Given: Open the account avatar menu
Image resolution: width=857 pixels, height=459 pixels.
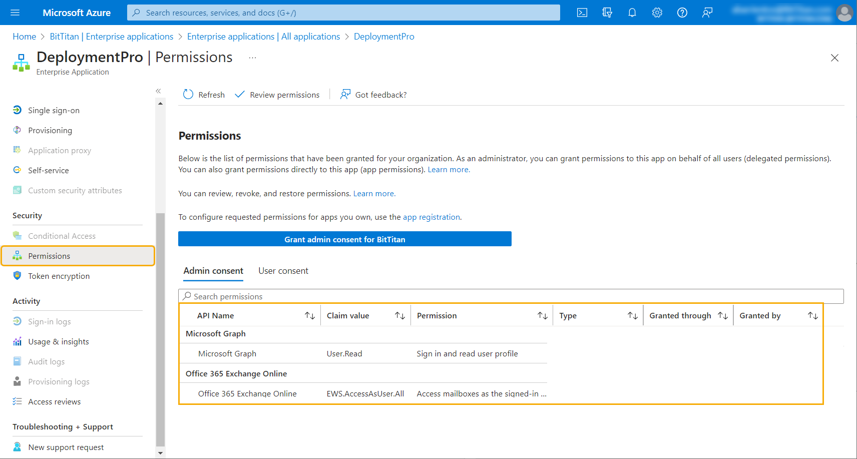Looking at the screenshot, I should [844, 13].
